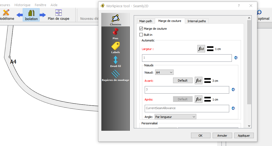
Task: Enable the Built in checkbox
Action: tap(141, 35)
